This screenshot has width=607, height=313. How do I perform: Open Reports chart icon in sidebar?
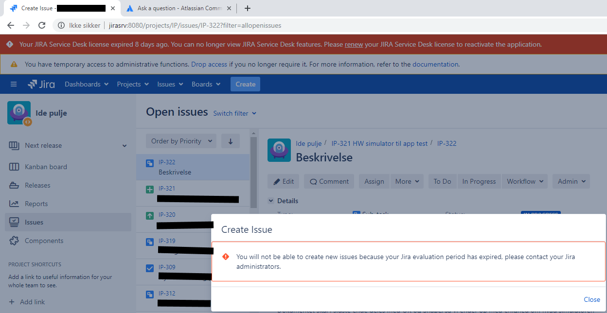14,204
